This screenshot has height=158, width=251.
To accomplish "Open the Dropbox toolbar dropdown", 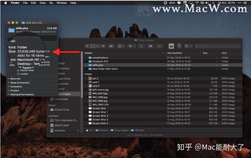I will coord(188,46).
